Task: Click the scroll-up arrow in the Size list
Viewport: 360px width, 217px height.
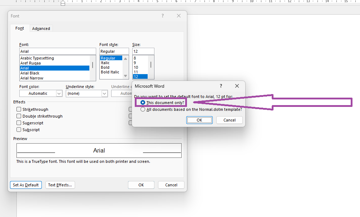Action: pyautogui.click(x=151, y=57)
